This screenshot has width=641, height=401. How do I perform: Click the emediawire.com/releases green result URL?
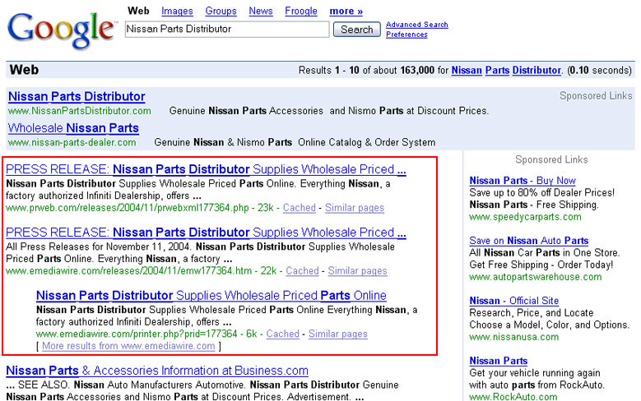pos(128,270)
